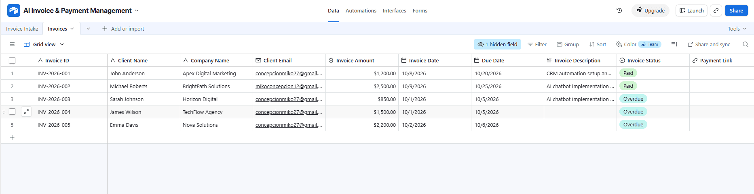
Task: Open Color options with Team badge
Action: point(638,44)
